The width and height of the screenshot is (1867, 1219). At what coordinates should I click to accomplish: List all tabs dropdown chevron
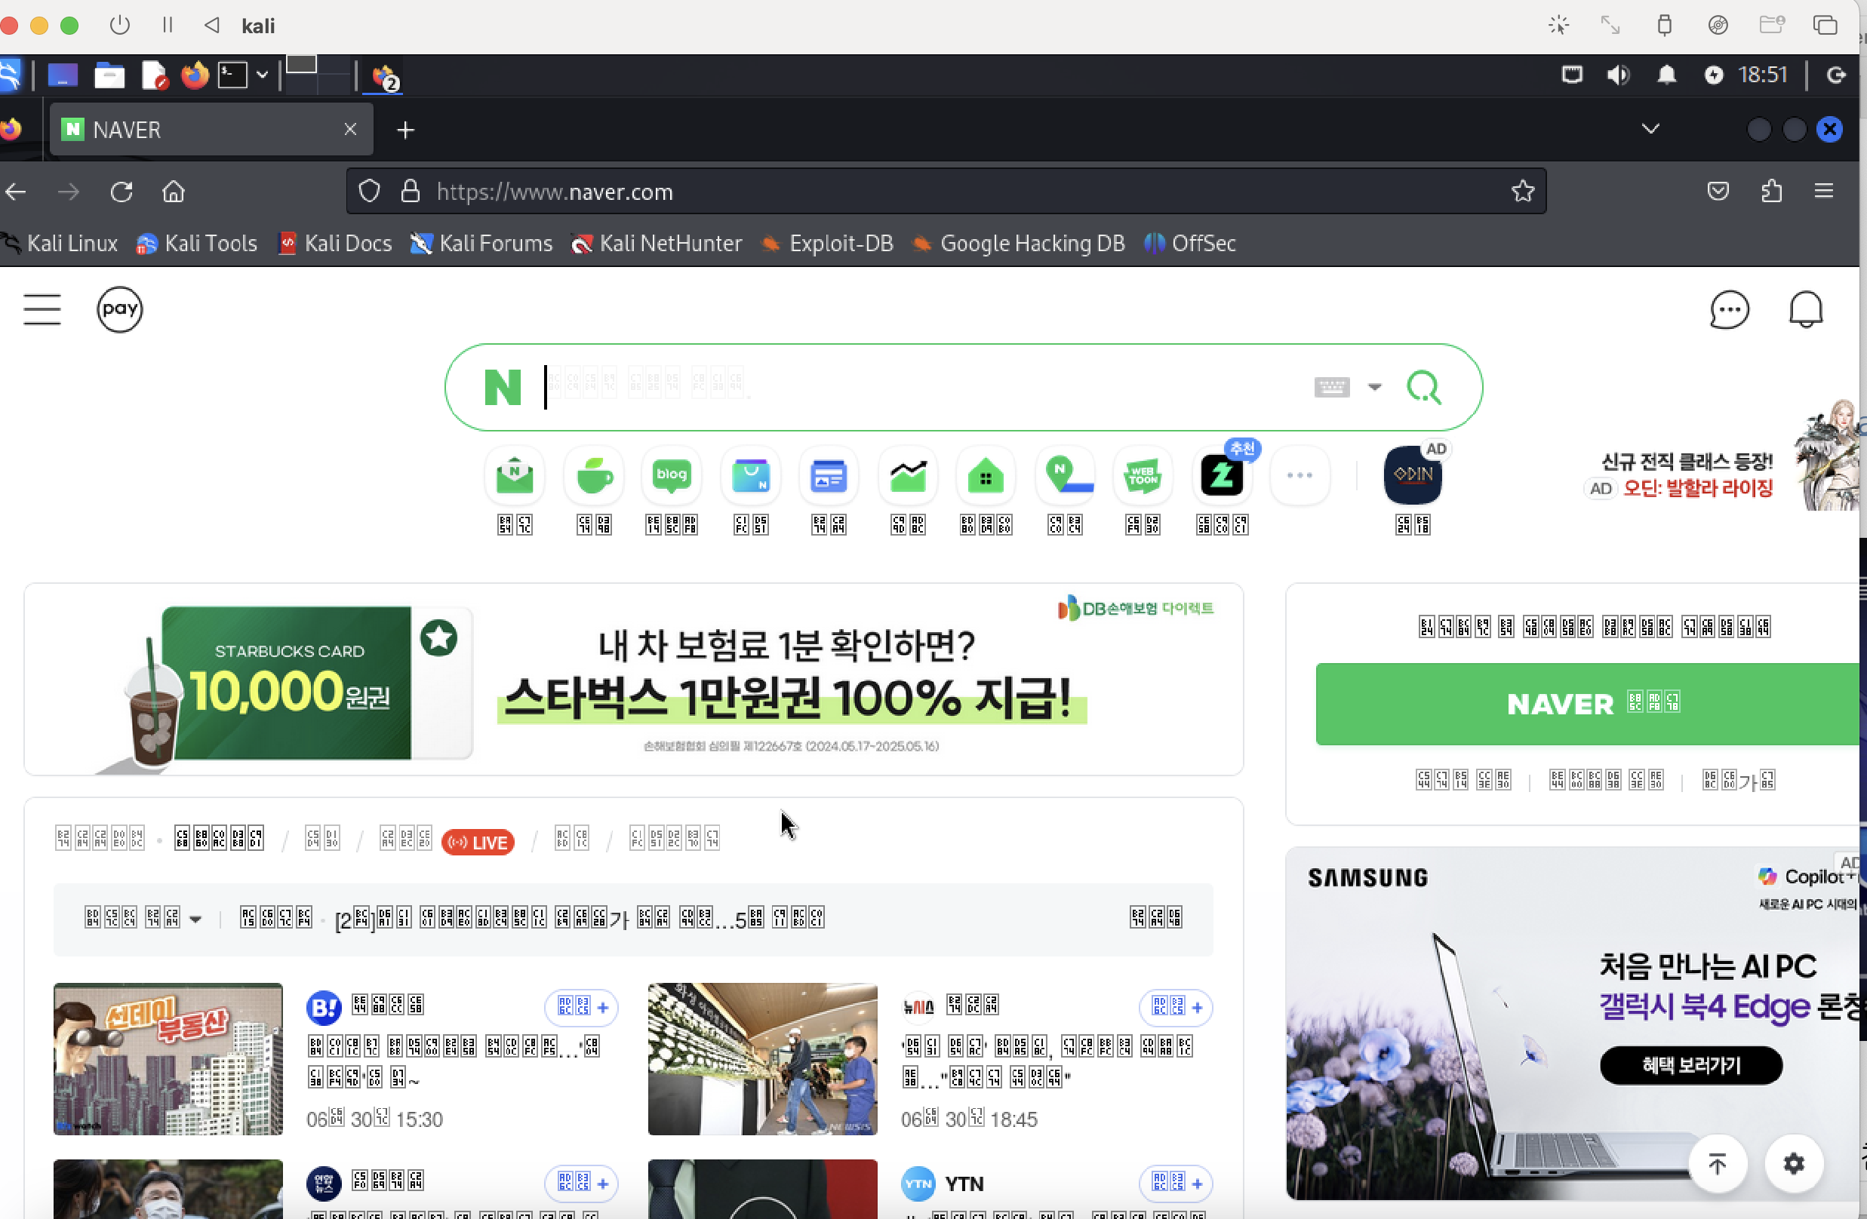(1650, 129)
